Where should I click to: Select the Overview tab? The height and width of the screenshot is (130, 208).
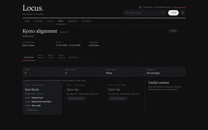click(x=29, y=58)
